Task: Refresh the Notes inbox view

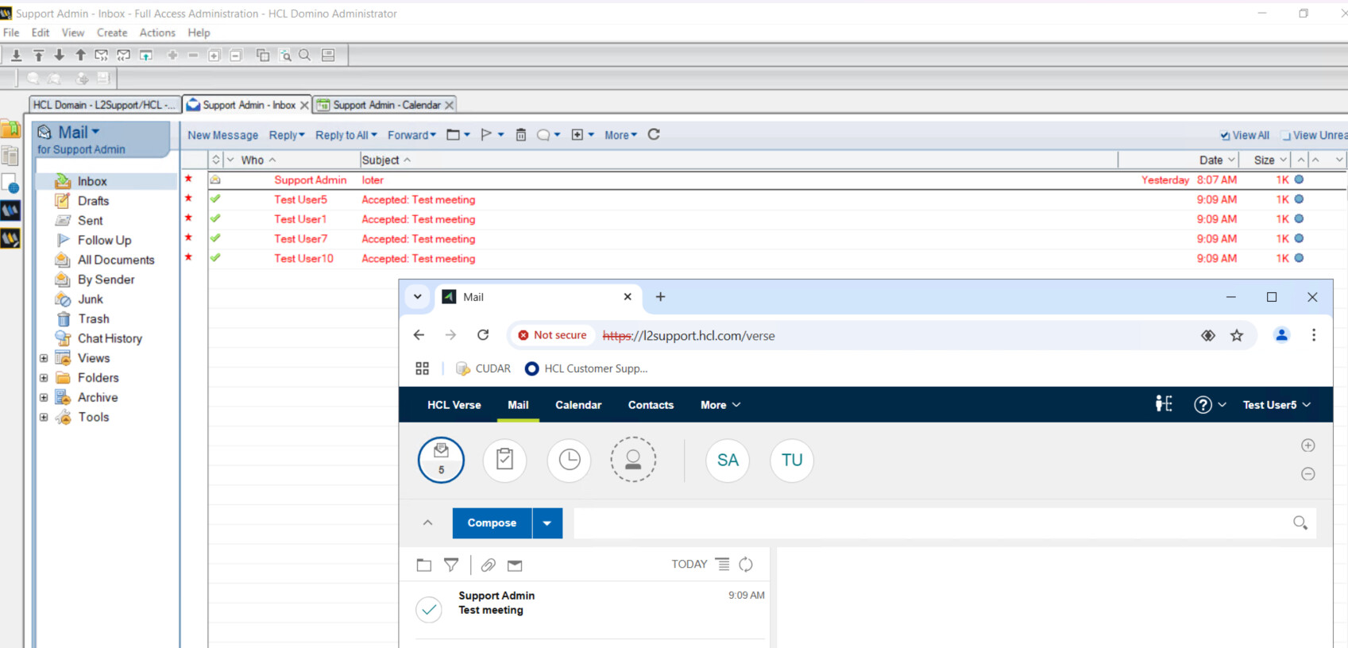Action: pos(654,134)
